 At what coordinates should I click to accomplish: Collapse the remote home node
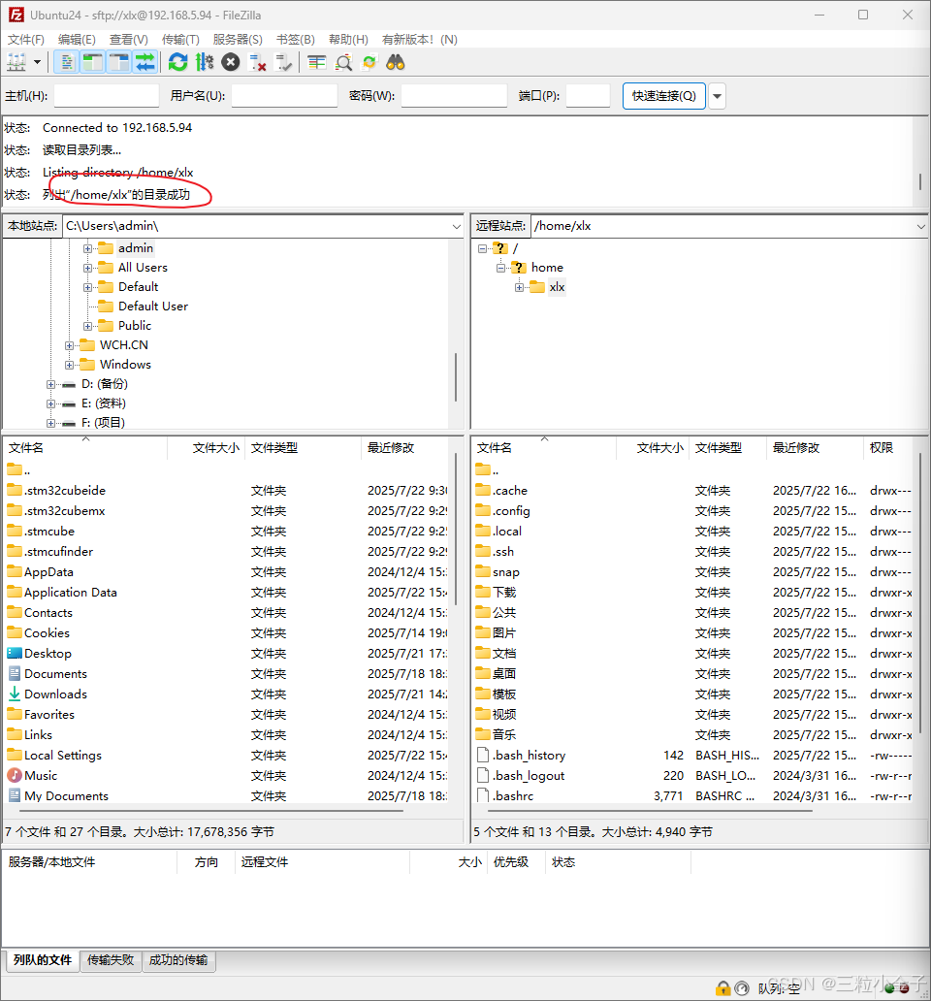(501, 268)
